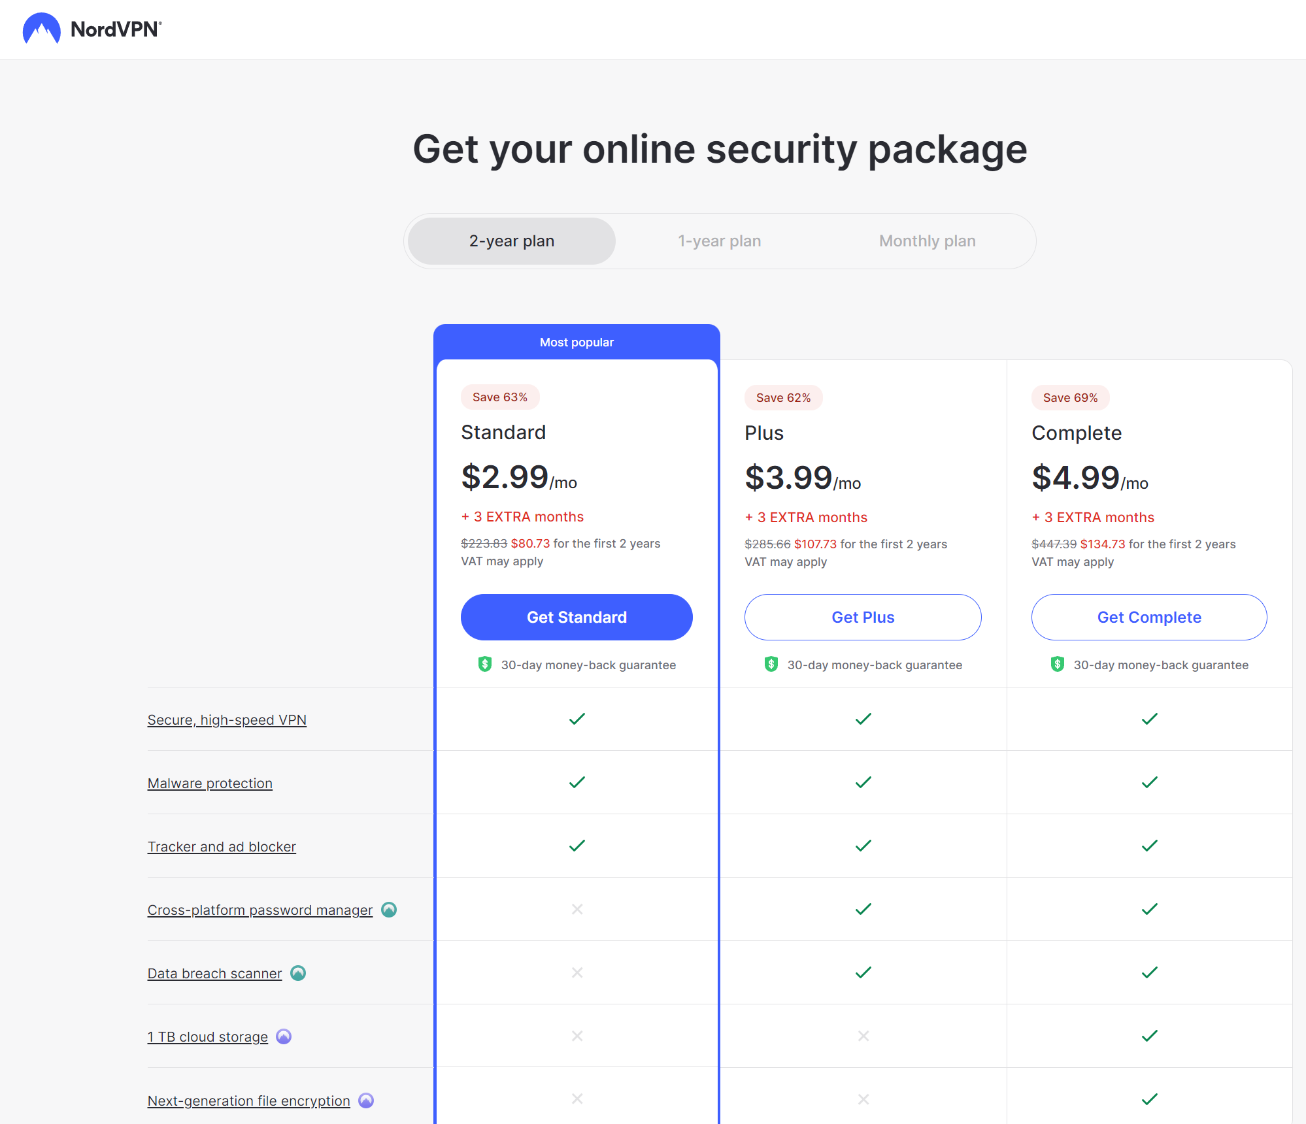Screen dimensions: 1306x1124
Task: Open the Malware protection feature link
Action: pos(210,783)
